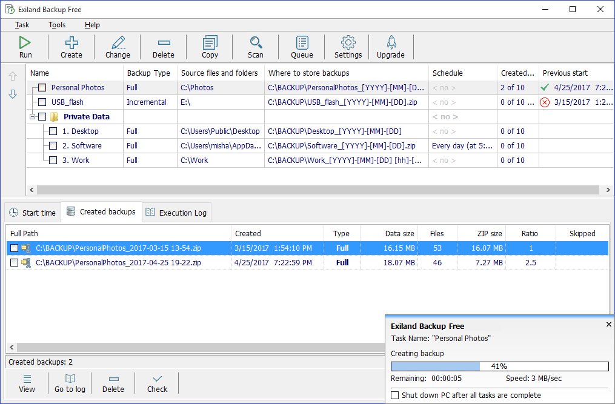615x404 pixels.
Task: Create a new backup task
Action: 71,47
